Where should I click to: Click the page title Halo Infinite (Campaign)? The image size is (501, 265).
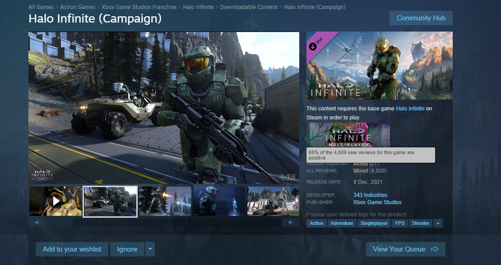[95, 19]
